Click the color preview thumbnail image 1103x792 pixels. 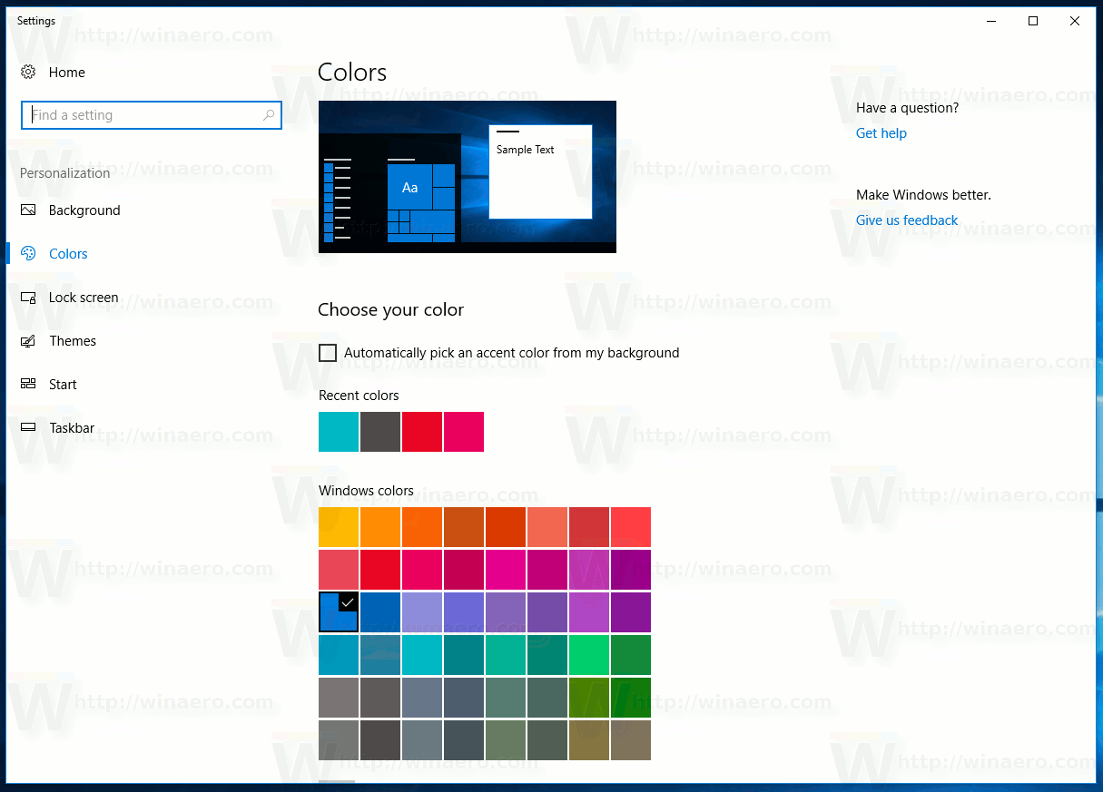[x=467, y=177]
